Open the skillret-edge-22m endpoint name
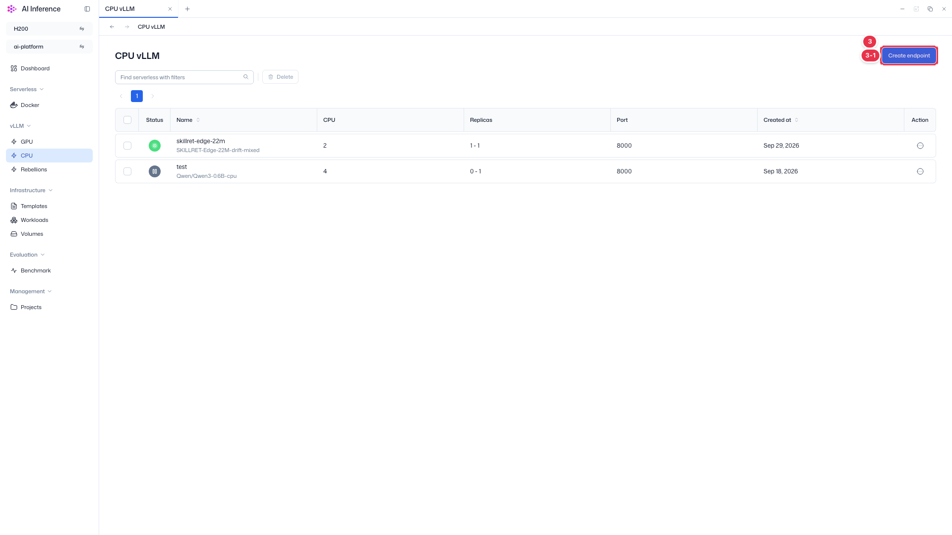This screenshot has height=535, width=952. (x=201, y=141)
